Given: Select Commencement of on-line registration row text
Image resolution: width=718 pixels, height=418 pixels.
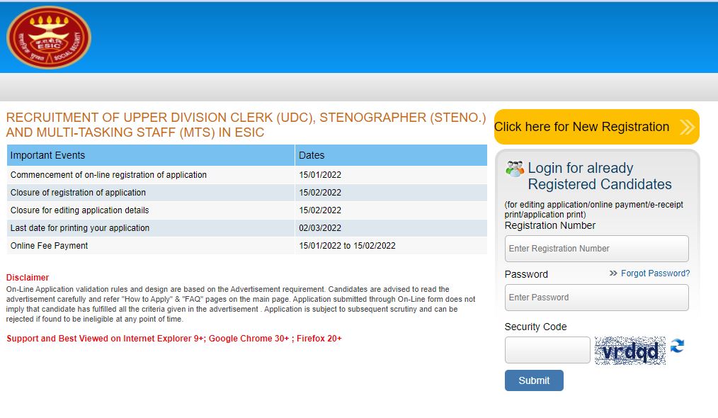Looking at the screenshot, I should 108,174.
